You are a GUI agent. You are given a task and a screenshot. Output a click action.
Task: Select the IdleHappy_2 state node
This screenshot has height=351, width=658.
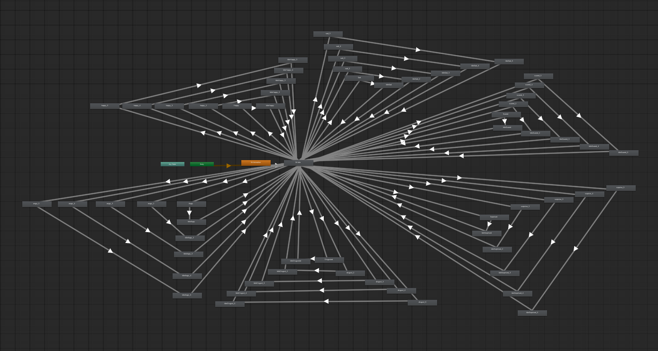point(275,93)
